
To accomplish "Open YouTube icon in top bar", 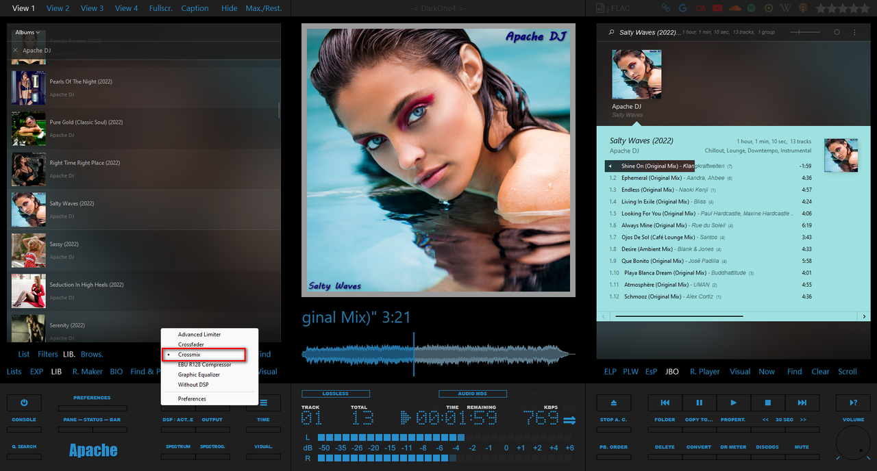I will pyautogui.click(x=717, y=8).
